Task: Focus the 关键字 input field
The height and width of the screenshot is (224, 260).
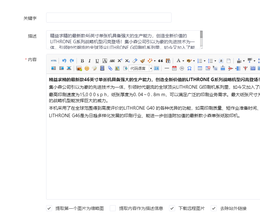Action: [109, 18]
